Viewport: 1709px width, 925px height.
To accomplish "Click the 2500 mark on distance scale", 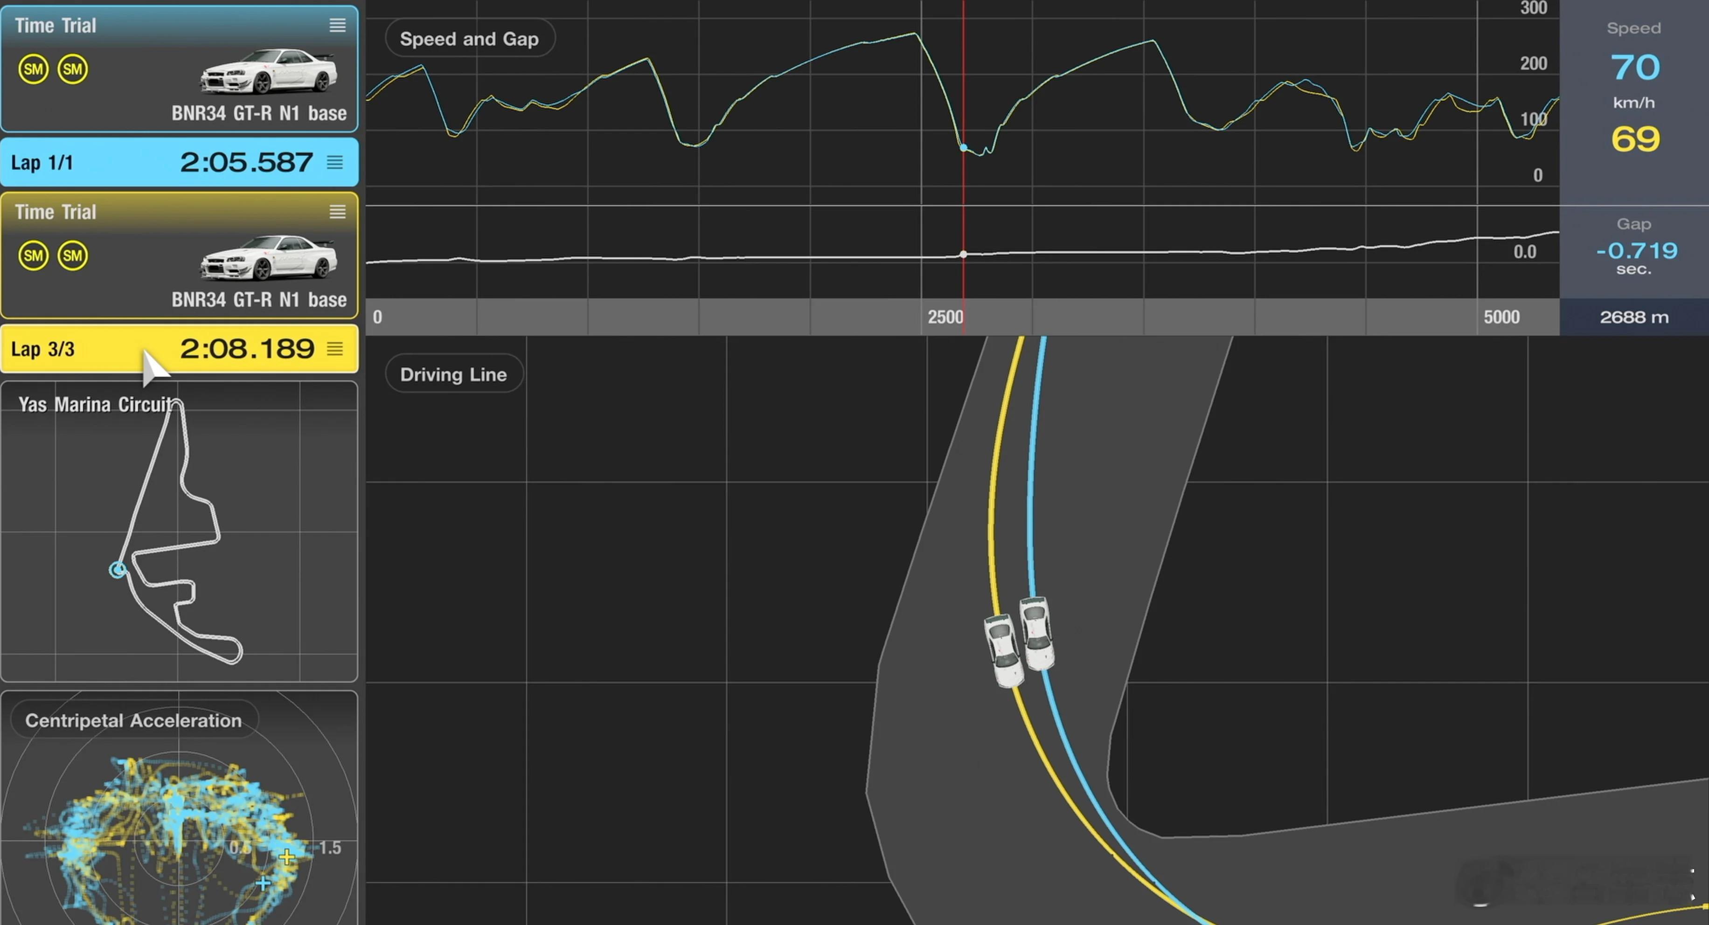I will 945,317.
